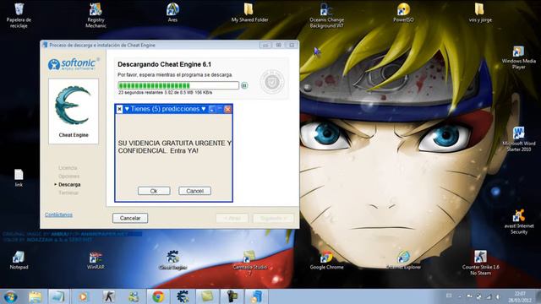Open the WinRAR desktop shortcut
541x304 pixels.
96,260
